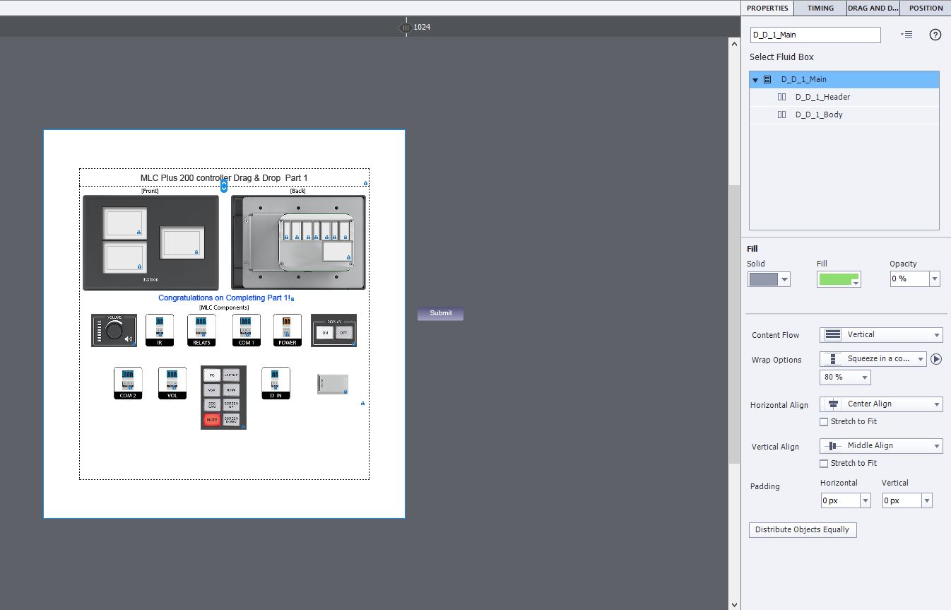Open the Solid fill type dropdown

(x=769, y=279)
